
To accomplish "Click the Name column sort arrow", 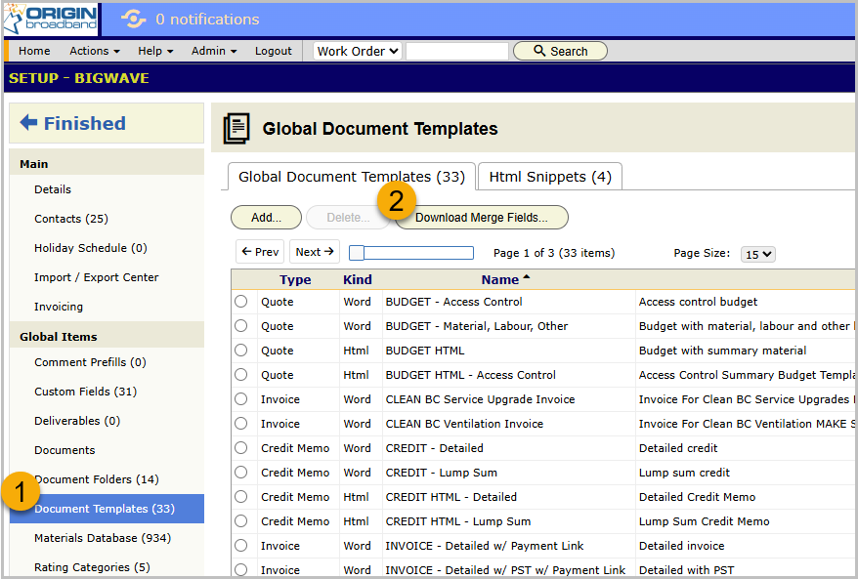I will [x=527, y=277].
